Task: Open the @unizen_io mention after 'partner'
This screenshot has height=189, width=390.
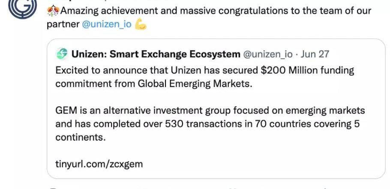Action: click(107, 24)
